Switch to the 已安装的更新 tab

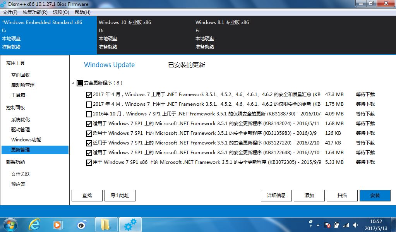pyautogui.click(x=187, y=65)
